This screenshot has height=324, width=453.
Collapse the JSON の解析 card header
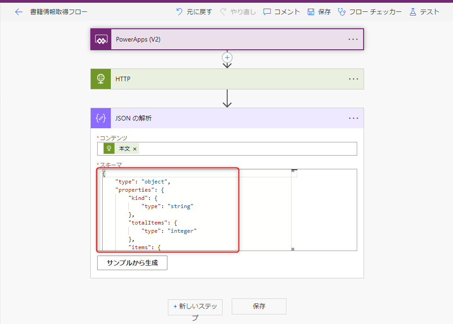(x=227, y=118)
